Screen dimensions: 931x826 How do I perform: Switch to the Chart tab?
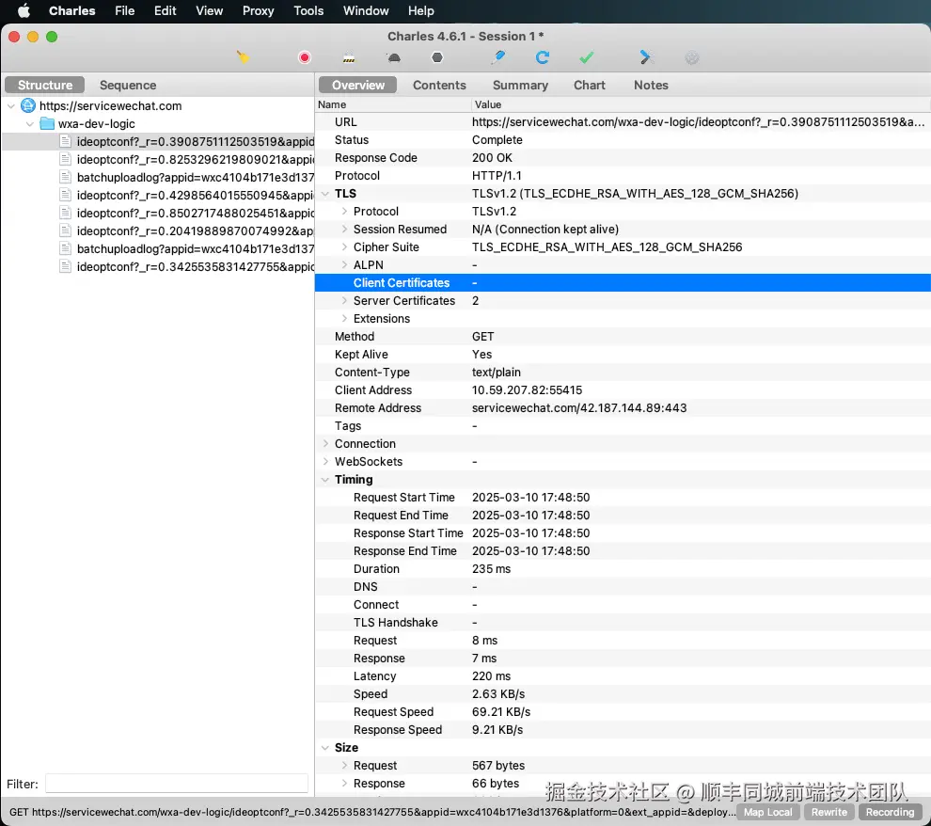589,85
